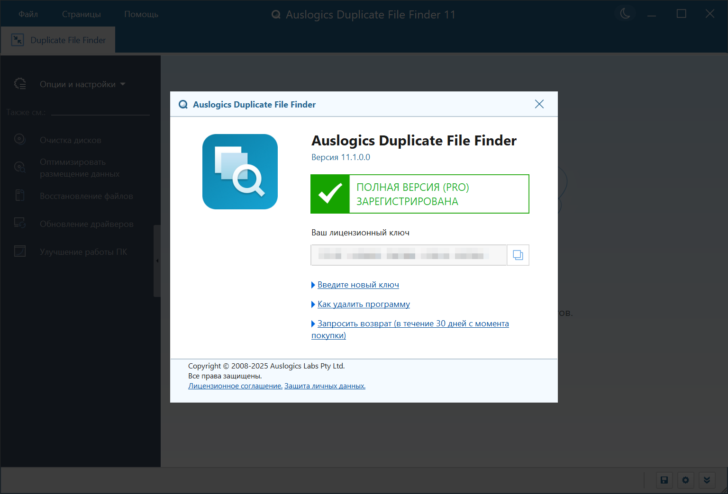Click the Также см. sidebar heading
This screenshot has width=728, height=494.
pos(26,112)
